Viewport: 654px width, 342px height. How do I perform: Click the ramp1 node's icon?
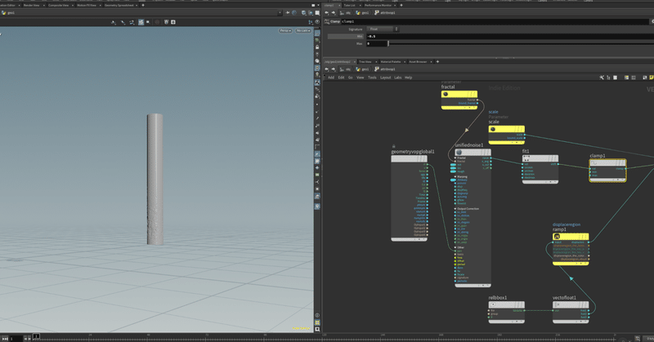click(557, 236)
